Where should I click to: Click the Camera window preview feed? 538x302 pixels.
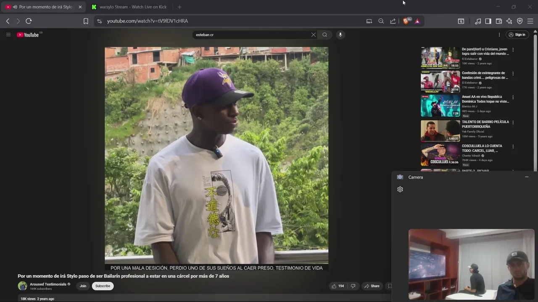coord(472,264)
